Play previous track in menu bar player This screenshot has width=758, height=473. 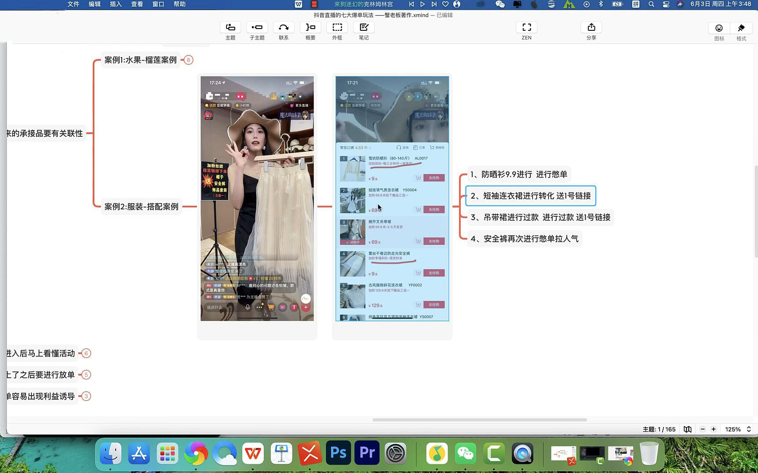(411, 4)
